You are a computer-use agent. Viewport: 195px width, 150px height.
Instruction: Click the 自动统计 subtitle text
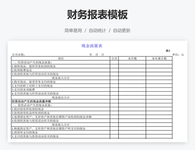[x=97, y=31]
